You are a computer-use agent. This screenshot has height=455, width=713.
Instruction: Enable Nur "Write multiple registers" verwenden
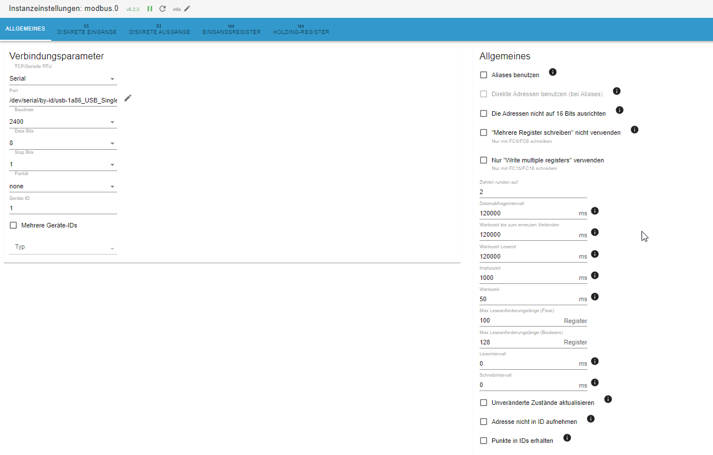484,160
